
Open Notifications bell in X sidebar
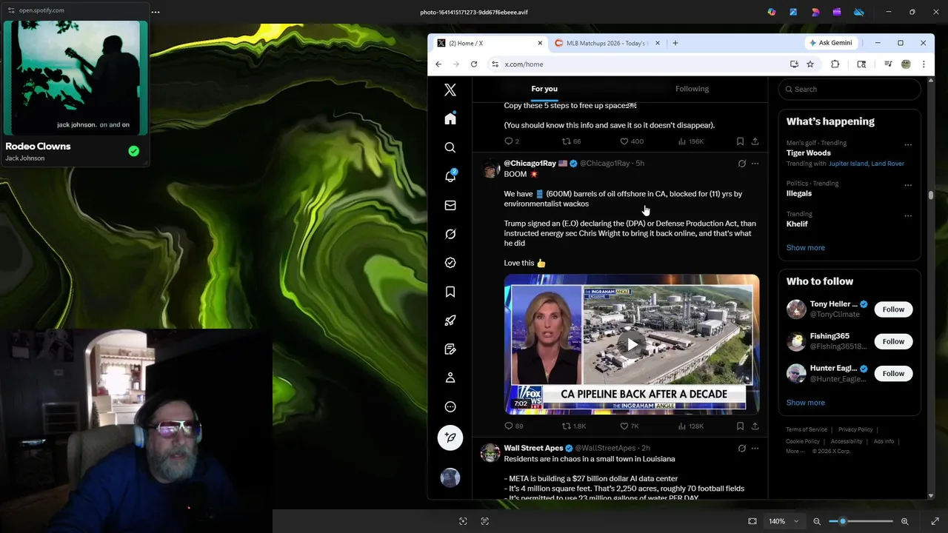click(450, 176)
